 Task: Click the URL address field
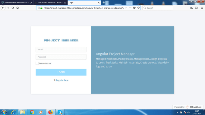coord(84,8)
